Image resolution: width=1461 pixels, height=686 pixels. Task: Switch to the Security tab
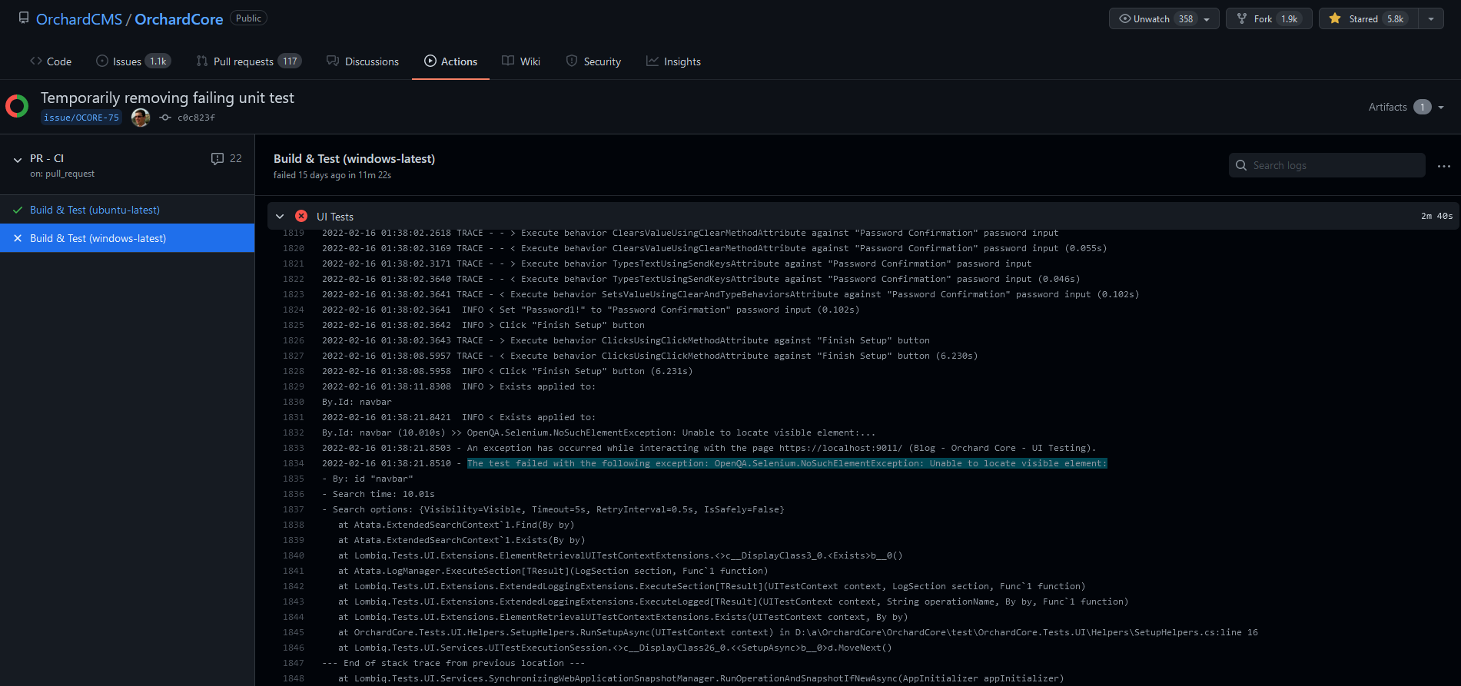click(593, 61)
